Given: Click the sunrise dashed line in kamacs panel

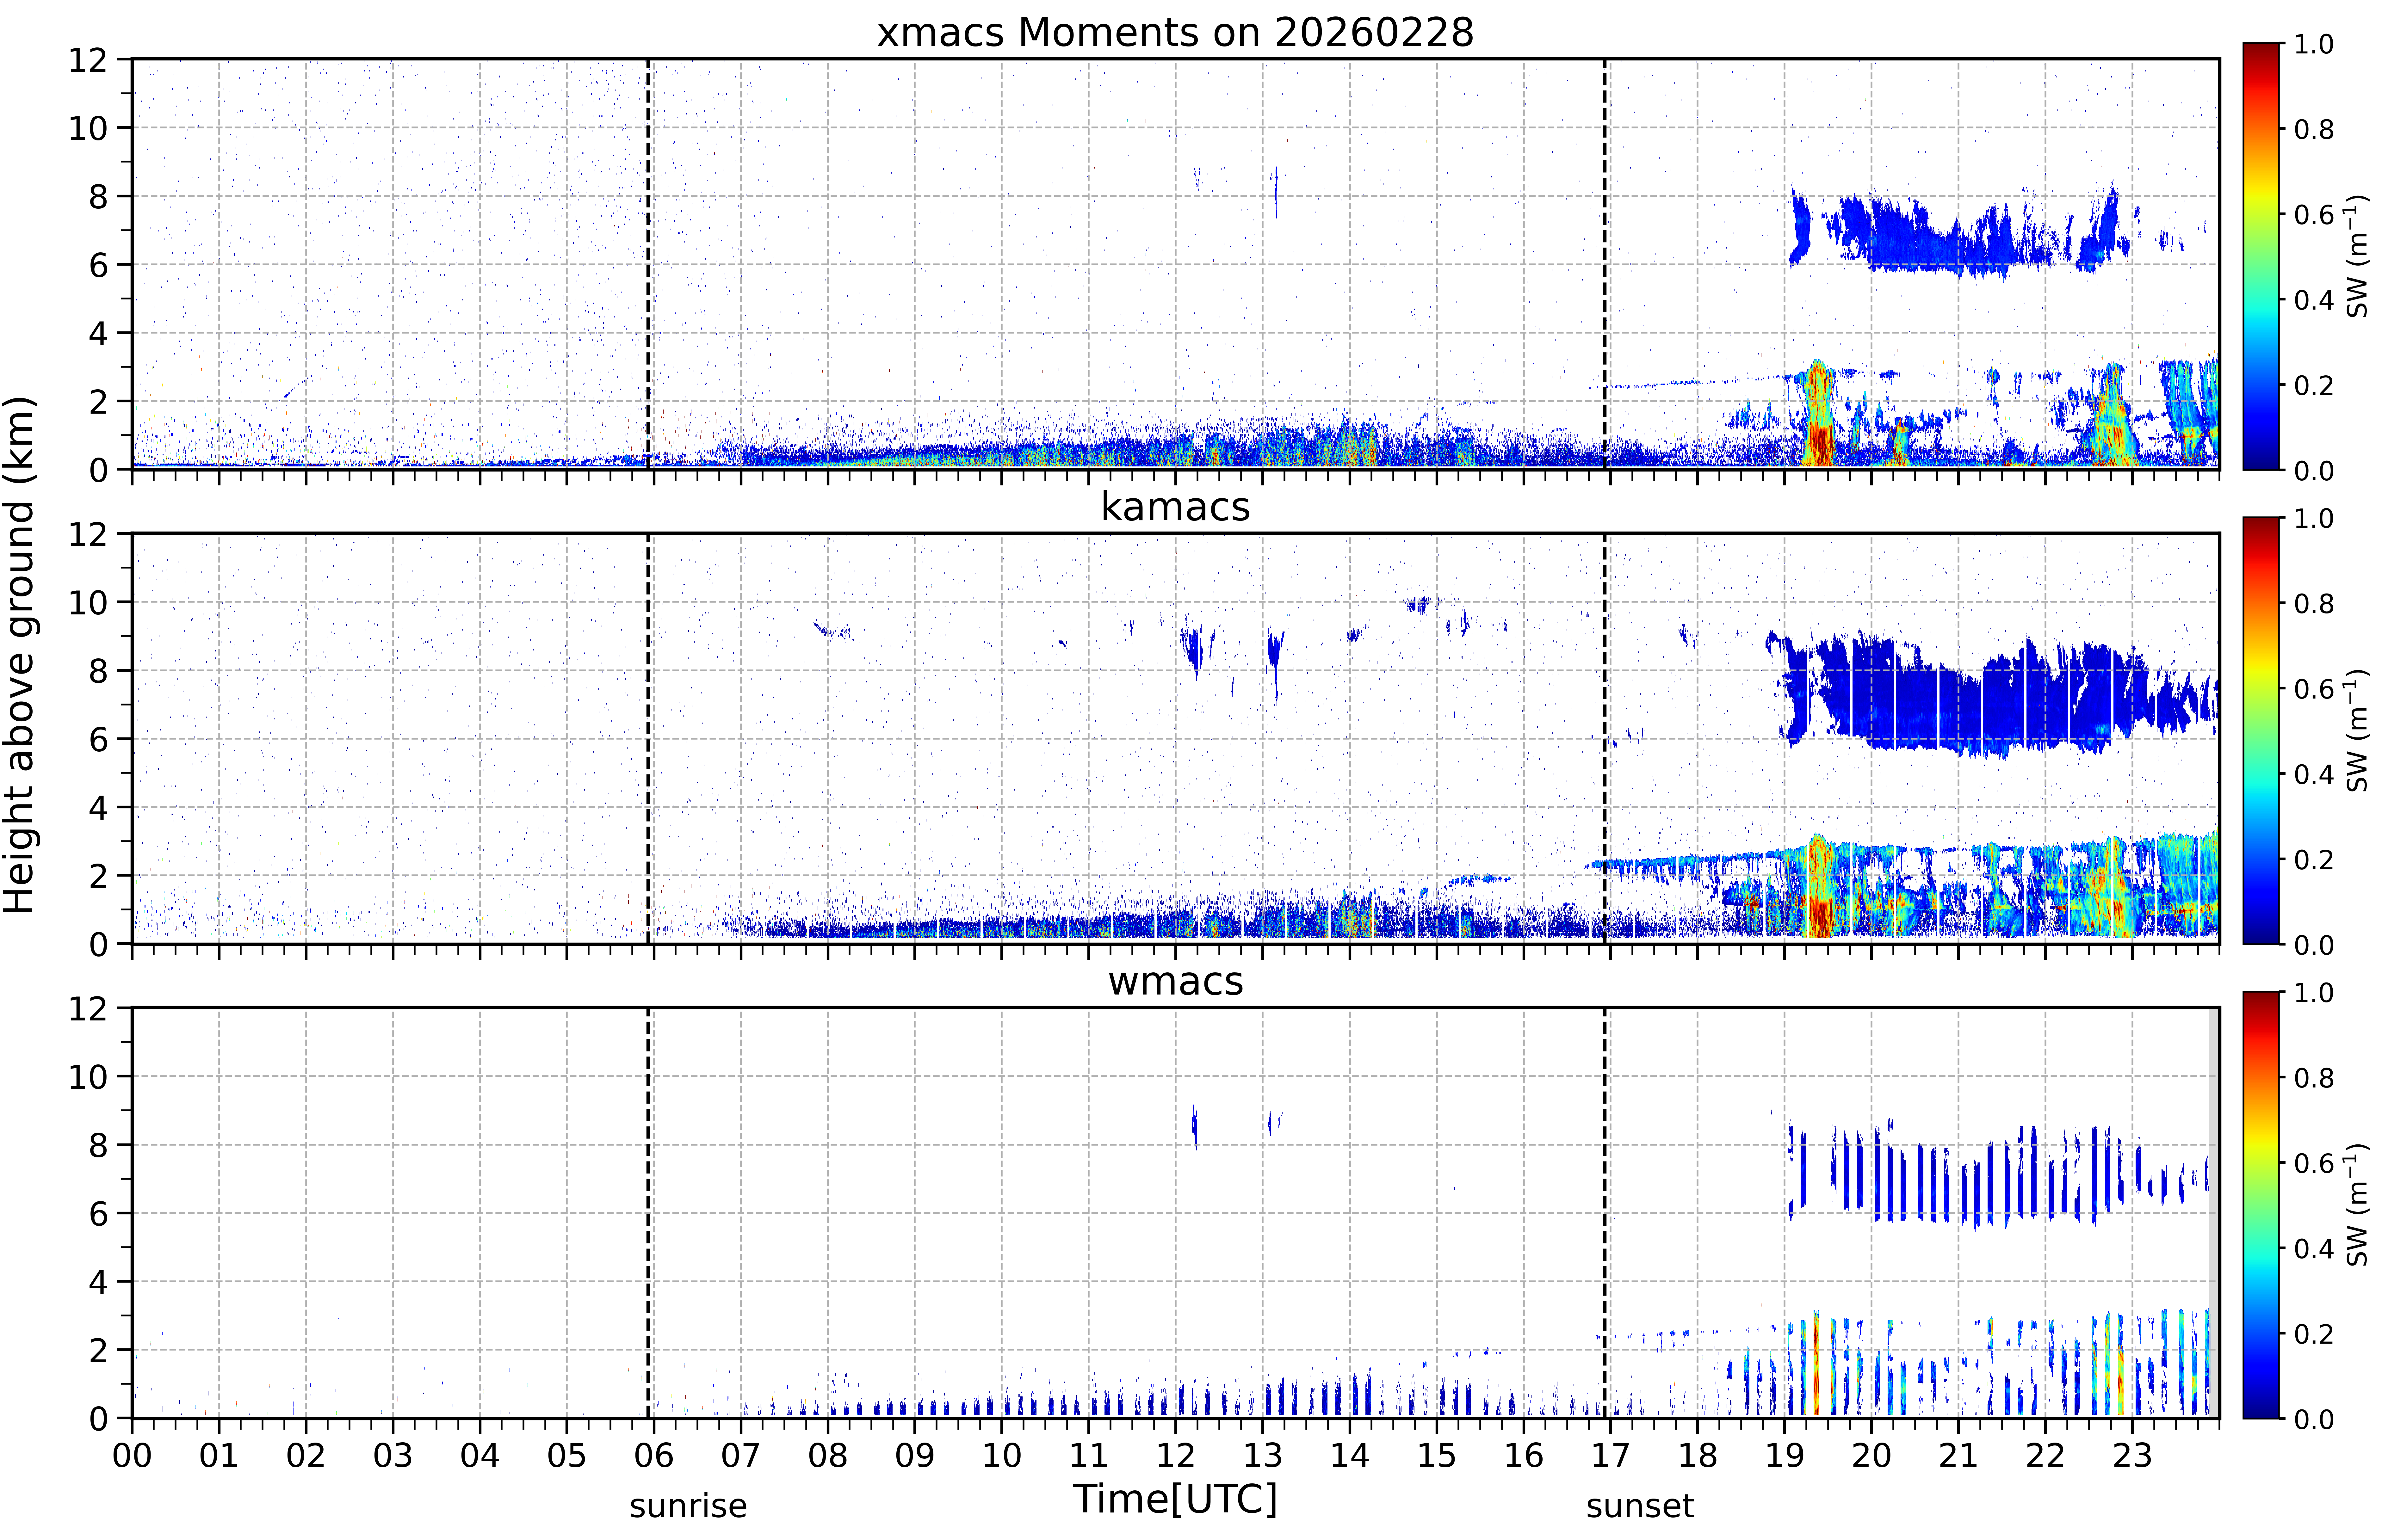Looking at the screenshot, I should [648, 738].
